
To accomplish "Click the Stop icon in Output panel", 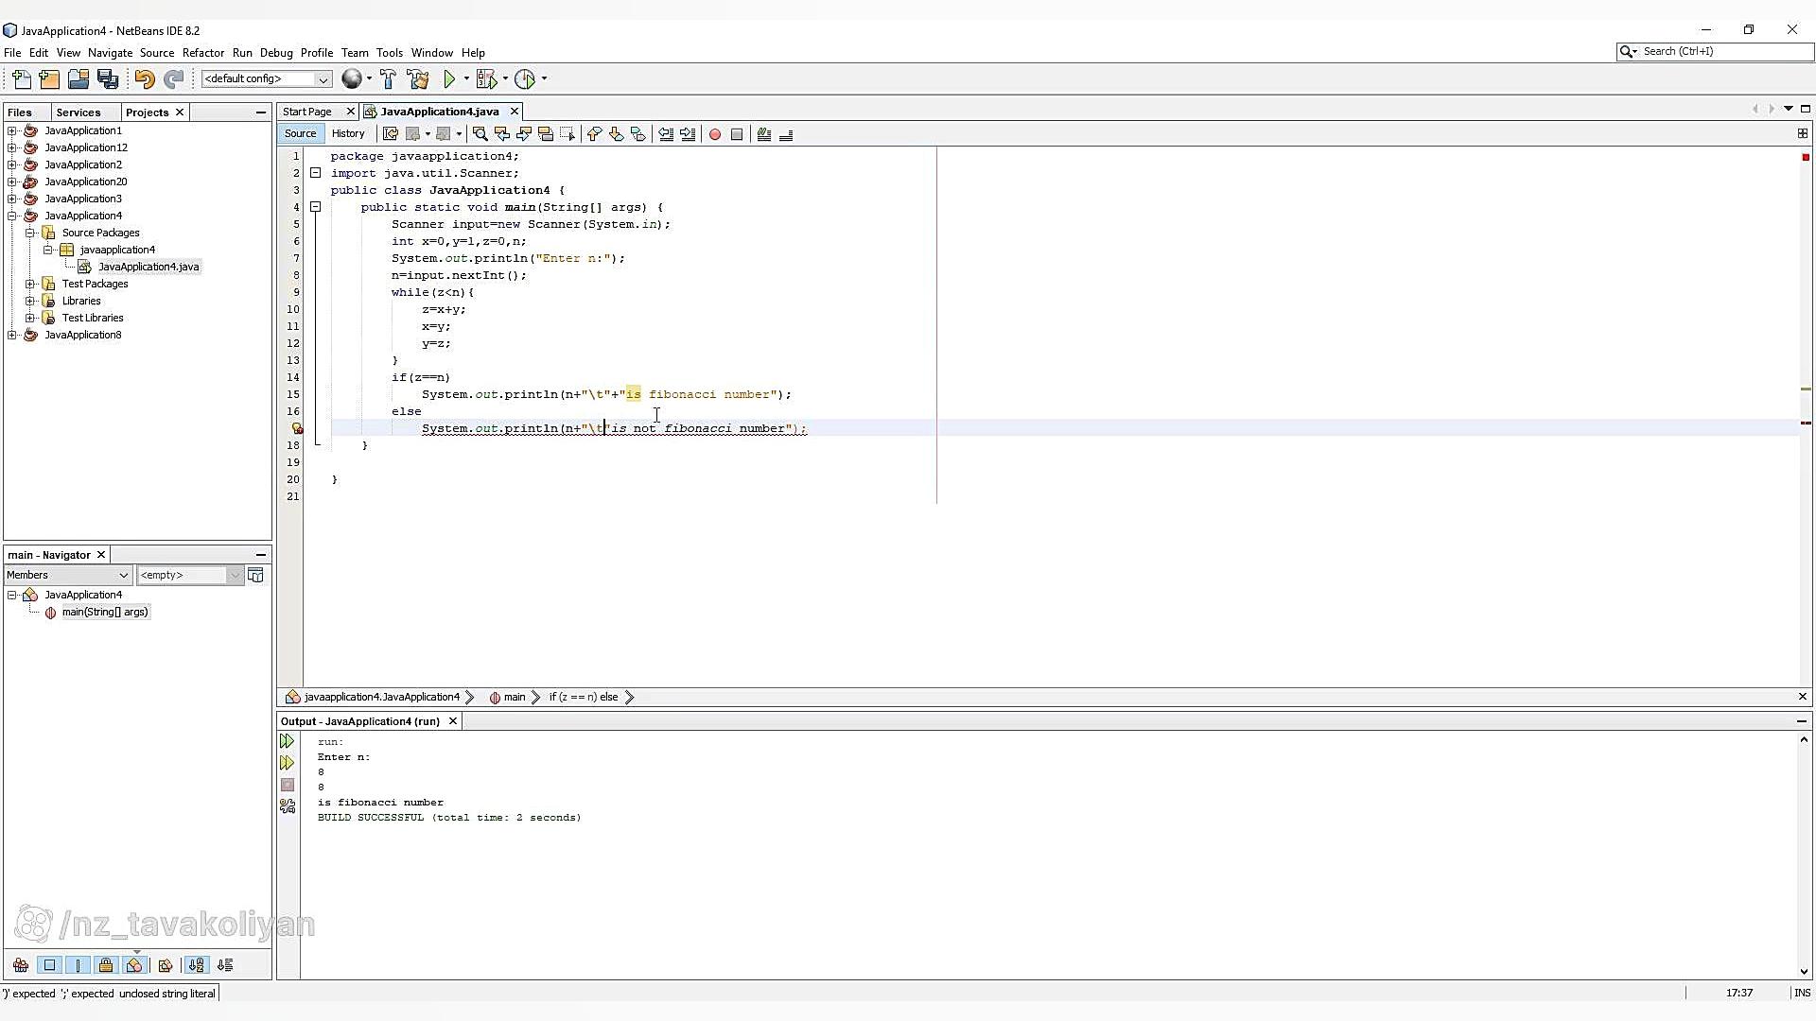I will pyautogui.click(x=288, y=785).
